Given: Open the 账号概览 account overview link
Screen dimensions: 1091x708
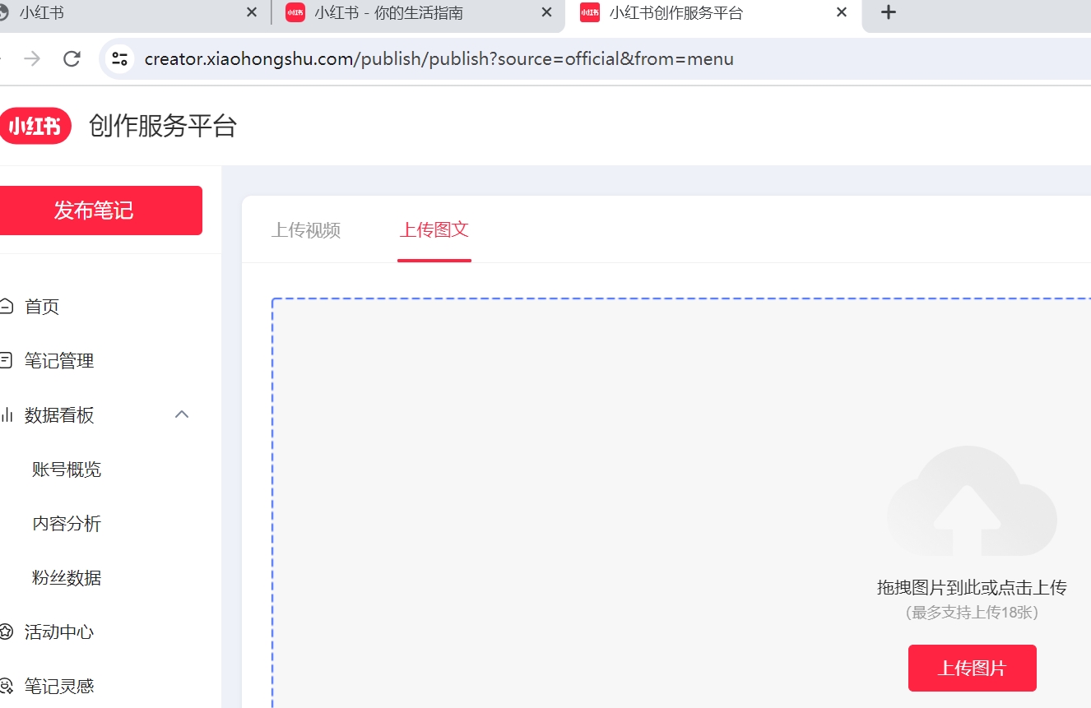Looking at the screenshot, I should click(x=66, y=469).
